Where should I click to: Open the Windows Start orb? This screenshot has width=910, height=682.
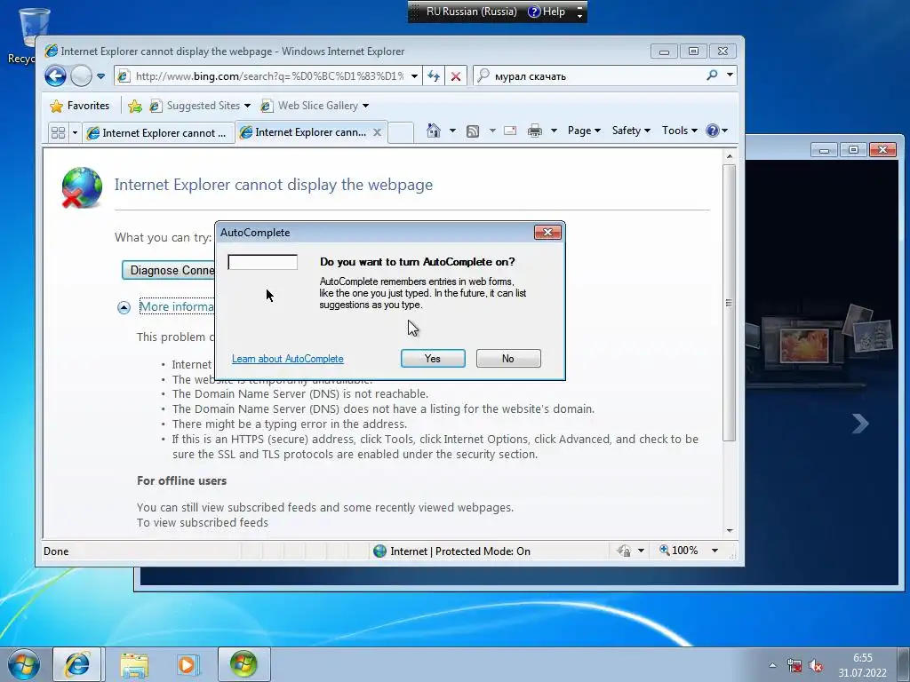(x=24, y=664)
